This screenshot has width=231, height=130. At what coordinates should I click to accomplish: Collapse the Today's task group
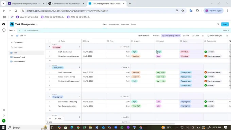[x=50, y=67]
